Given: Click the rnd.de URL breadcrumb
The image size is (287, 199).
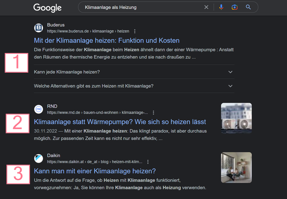Looking at the screenshot, I should pyautogui.click(x=98, y=113).
